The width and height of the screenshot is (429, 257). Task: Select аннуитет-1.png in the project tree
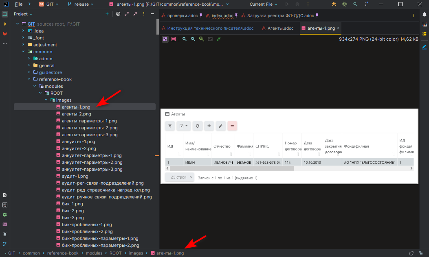click(x=78, y=142)
